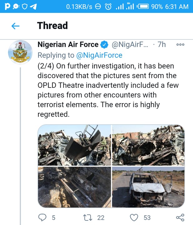Tap the reply speech bubble icon
Screen dimensions: 193x225
42,217
